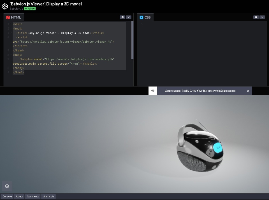Collapse the <head> fold arrow on line 2

(11, 29)
